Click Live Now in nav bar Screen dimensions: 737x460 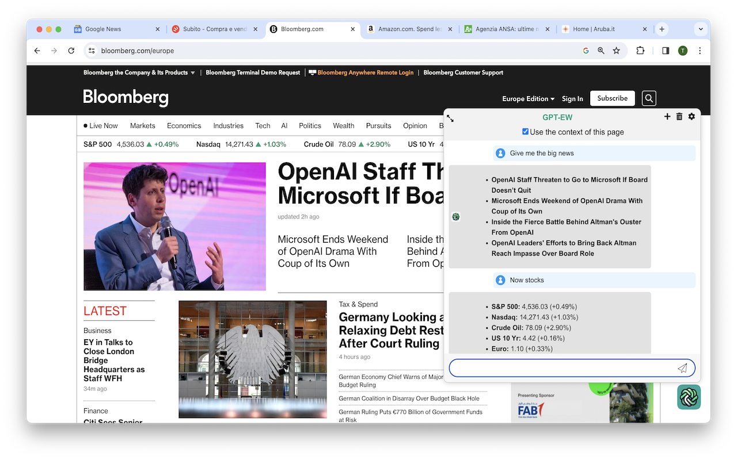101,125
